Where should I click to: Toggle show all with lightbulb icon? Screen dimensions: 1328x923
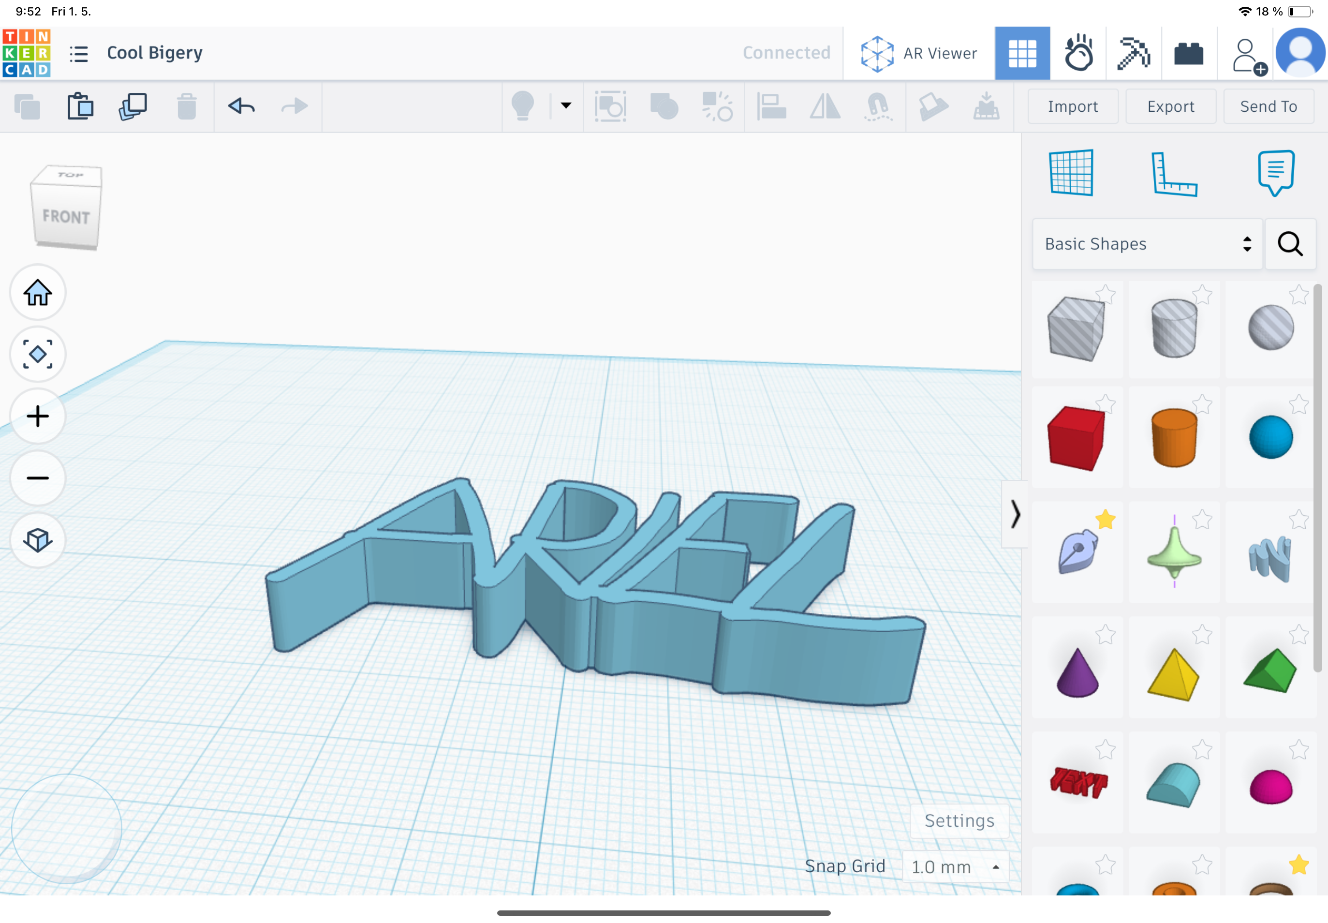pyautogui.click(x=523, y=106)
